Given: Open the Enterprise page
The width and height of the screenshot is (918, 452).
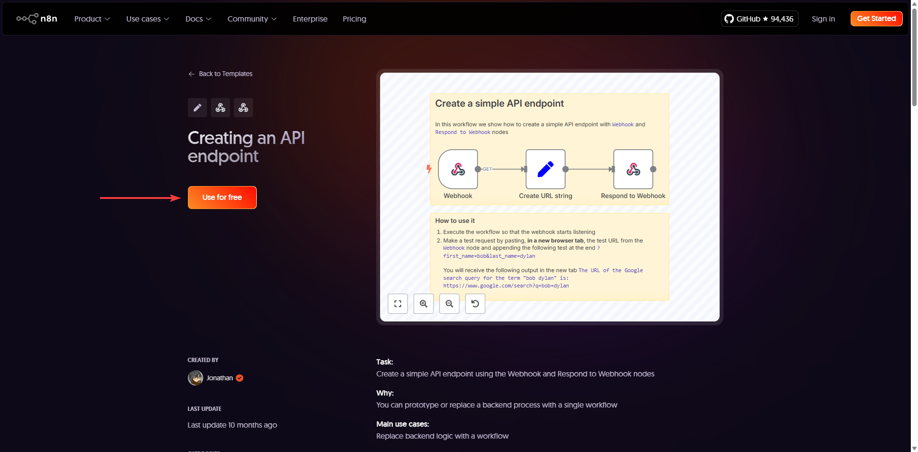Looking at the screenshot, I should point(310,19).
